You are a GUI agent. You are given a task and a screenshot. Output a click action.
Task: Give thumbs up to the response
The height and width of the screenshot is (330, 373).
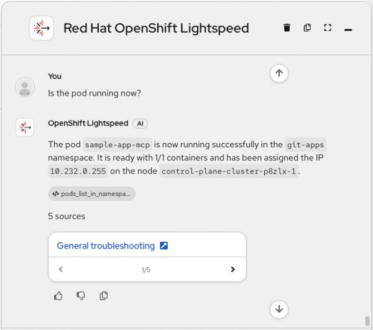tap(58, 296)
